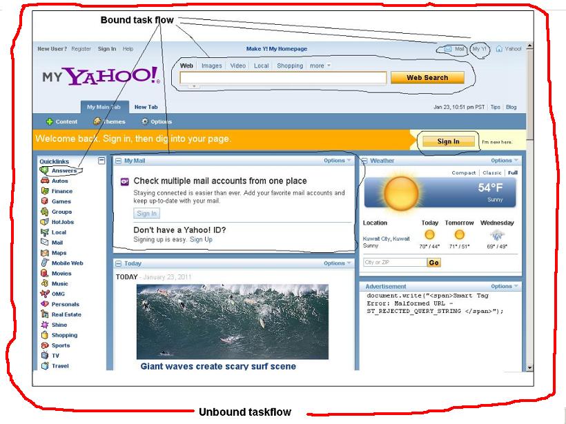Click the HotJobs icon in Quicklinks

[44, 222]
